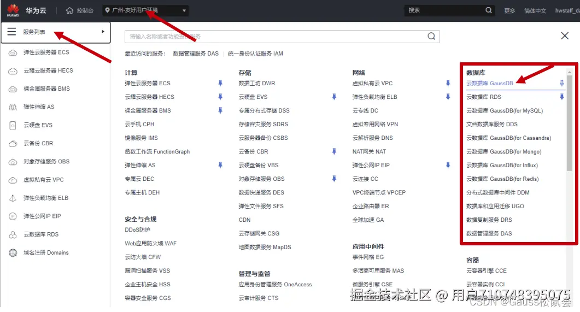Click sidebar 弹性负载均衡 ELB icon
This screenshot has width=580, height=312.
tap(13, 198)
